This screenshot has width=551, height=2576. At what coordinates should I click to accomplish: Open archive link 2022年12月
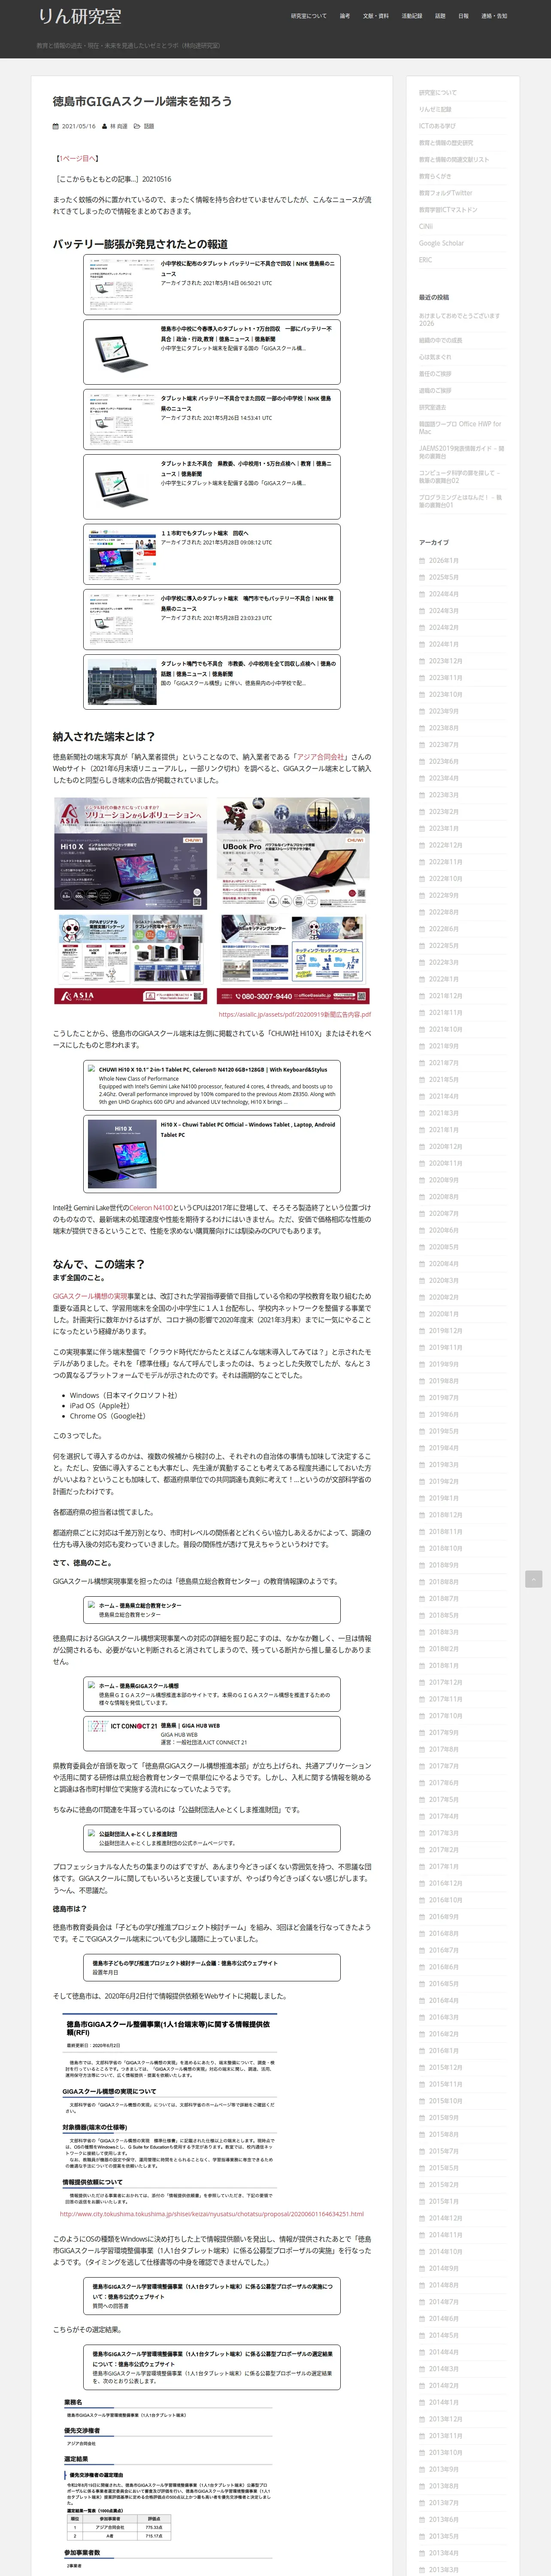446,845
